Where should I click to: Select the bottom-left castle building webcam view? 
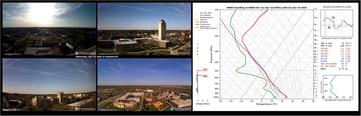pyautogui.click(x=49, y=85)
